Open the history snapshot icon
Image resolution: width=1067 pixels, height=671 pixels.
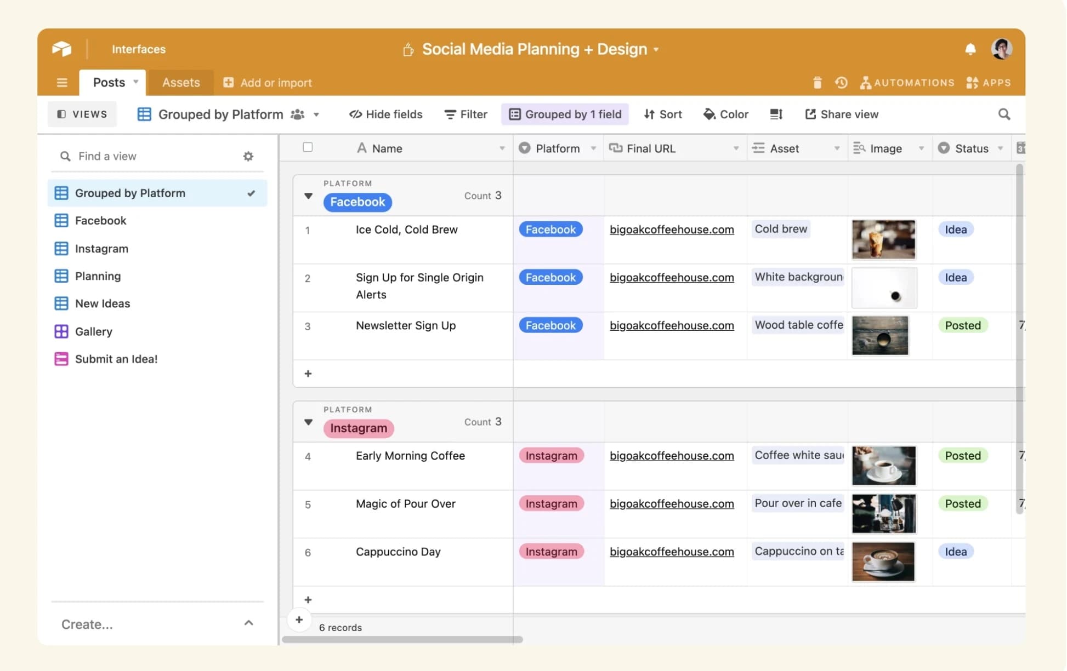pyautogui.click(x=841, y=82)
